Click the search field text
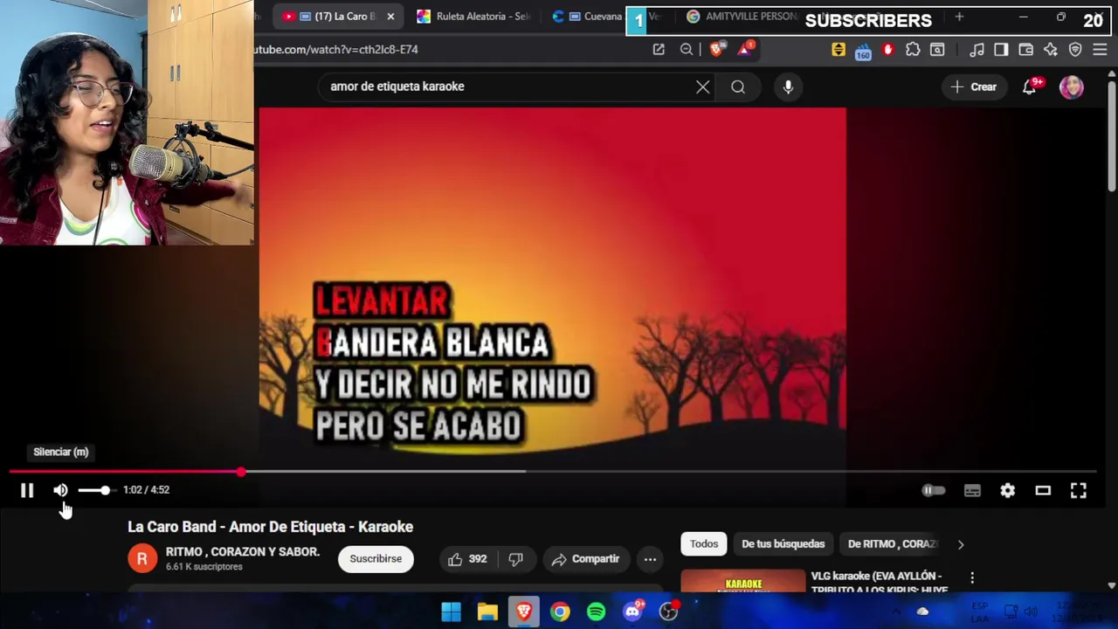This screenshot has width=1118, height=629. pos(397,86)
